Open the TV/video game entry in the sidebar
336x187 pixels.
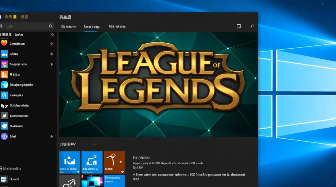pos(4,54)
